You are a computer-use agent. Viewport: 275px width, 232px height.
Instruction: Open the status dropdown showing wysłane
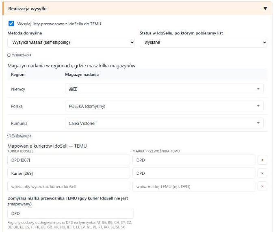point(204,42)
